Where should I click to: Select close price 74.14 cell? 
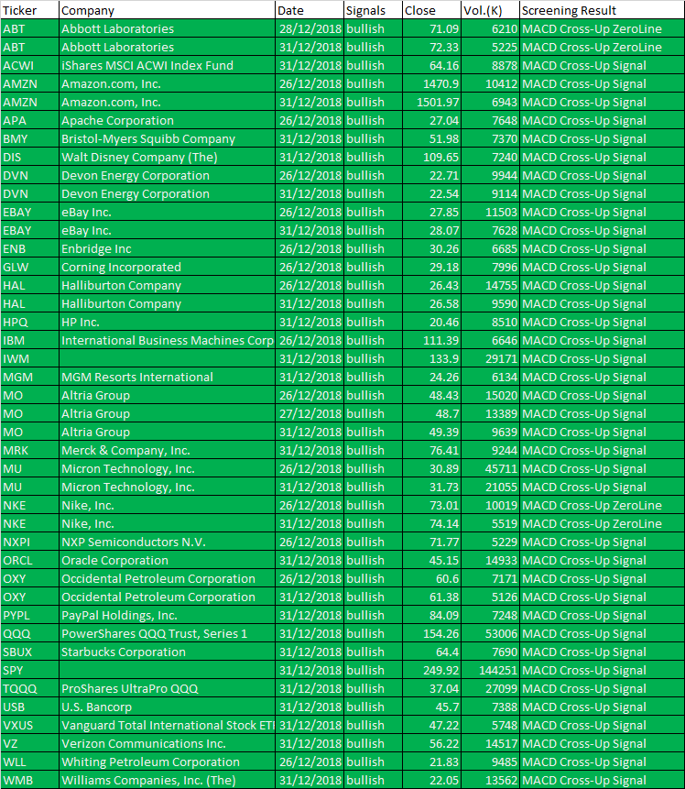[431, 524]
